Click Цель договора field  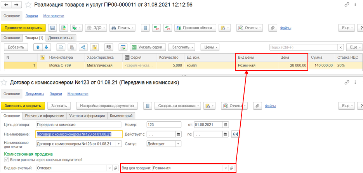[x=79, y=124]
